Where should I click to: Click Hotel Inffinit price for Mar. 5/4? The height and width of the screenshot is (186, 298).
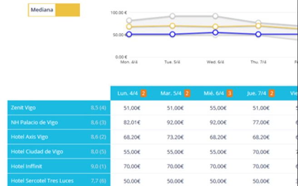[175, 166]
